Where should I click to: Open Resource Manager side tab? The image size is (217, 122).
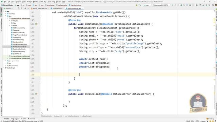(1, 25)
